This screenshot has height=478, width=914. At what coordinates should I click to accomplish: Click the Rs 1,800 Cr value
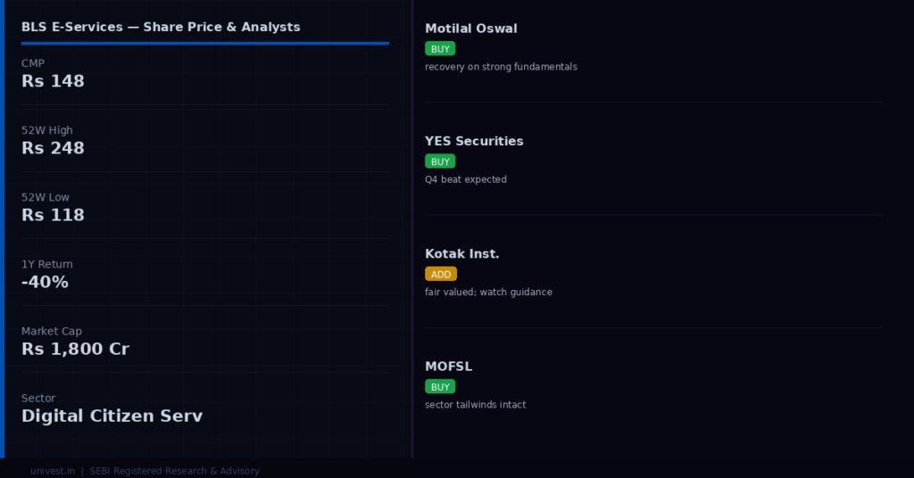point(75,349)
